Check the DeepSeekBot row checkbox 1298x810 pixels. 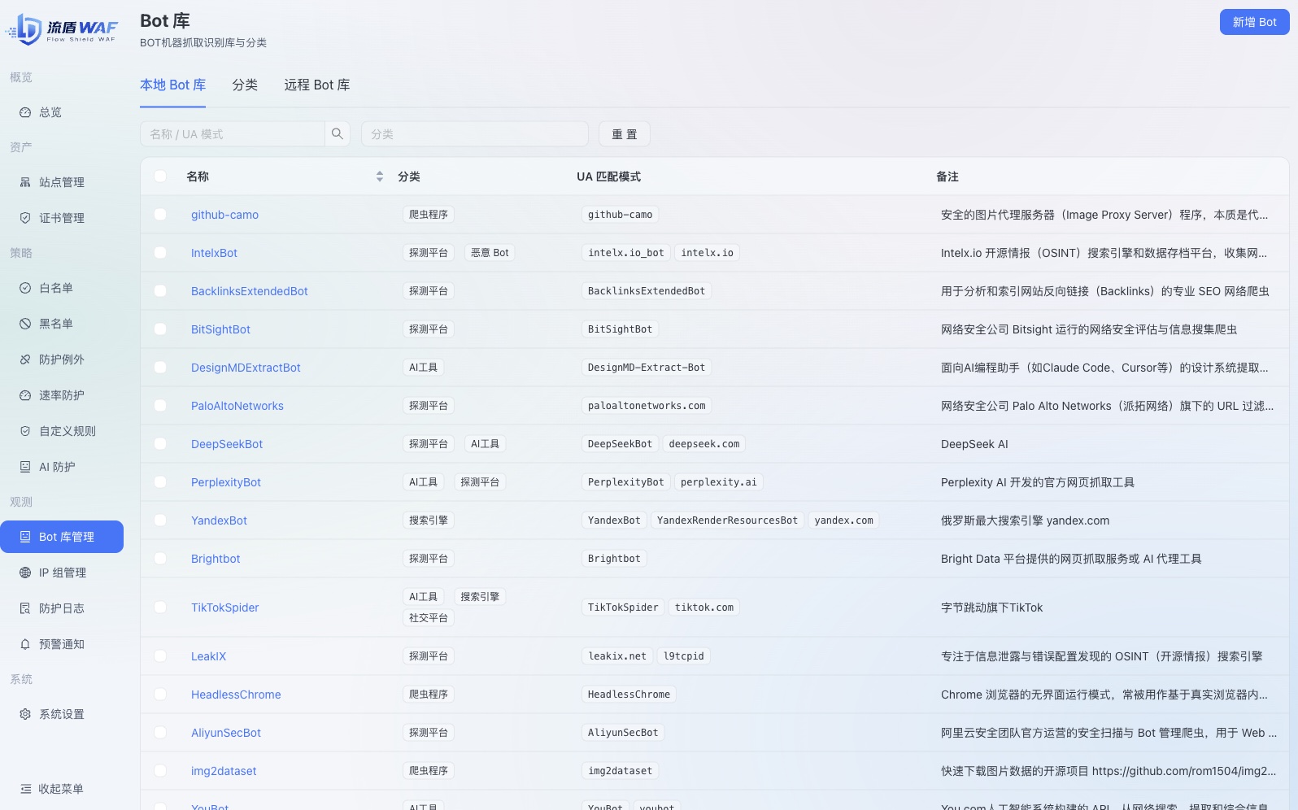point(160,444)
